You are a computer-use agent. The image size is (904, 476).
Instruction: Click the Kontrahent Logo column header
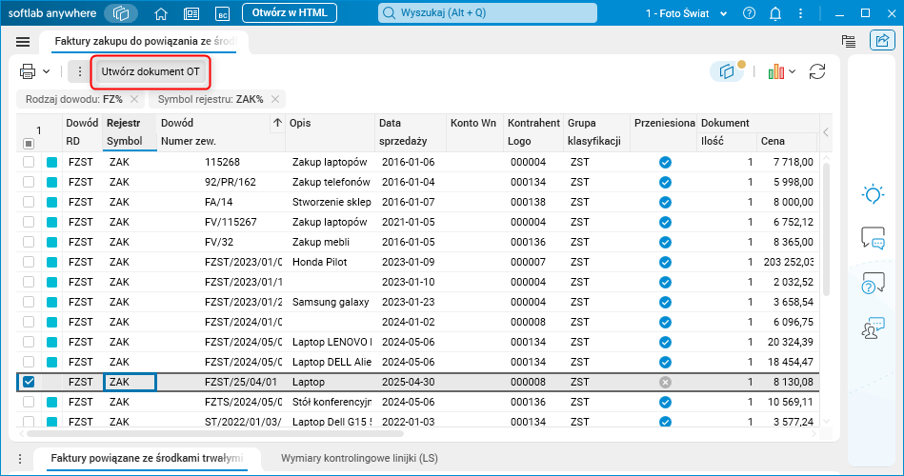[533, 132]
